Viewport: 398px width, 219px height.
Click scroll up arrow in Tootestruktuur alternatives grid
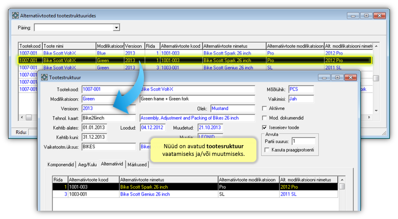(342, 180)
